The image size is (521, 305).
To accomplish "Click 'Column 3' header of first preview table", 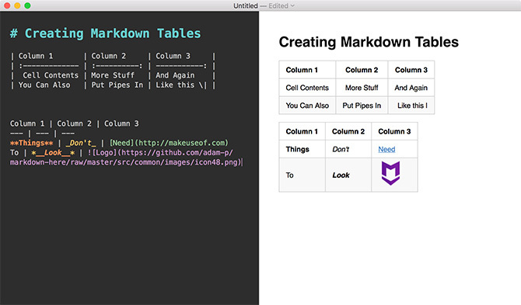I will (411, 70).
